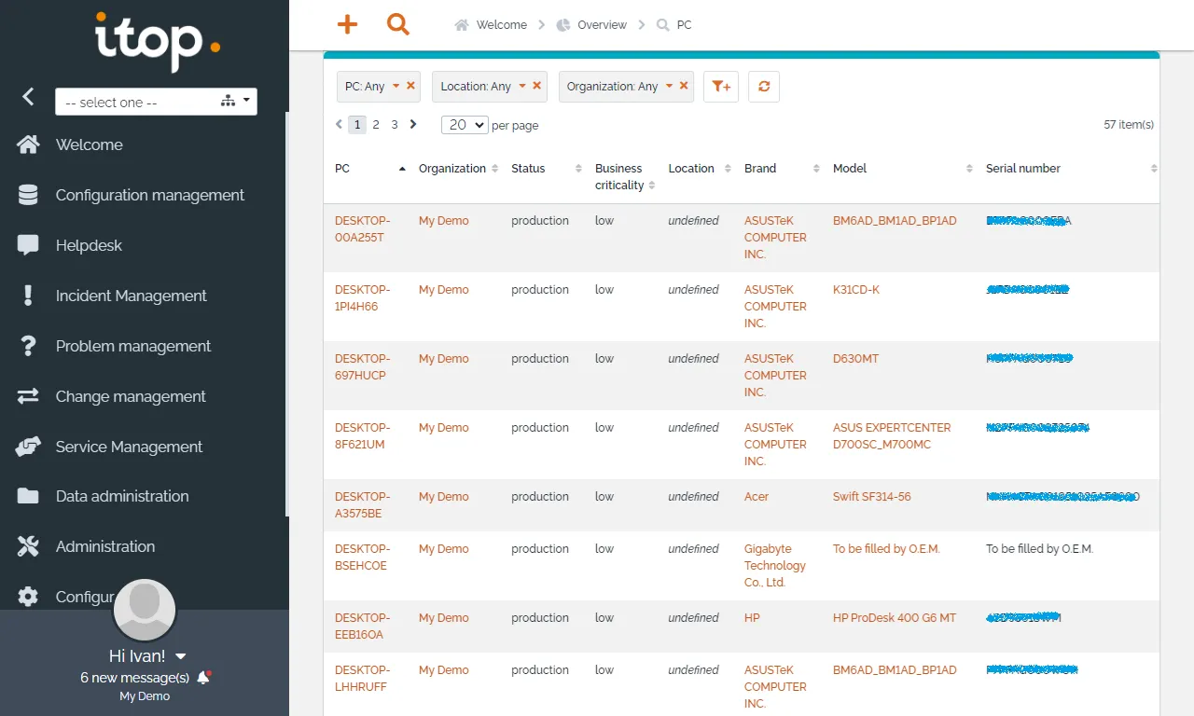Click the Configuration gear icon in sidebar

[x=28, y=597]
